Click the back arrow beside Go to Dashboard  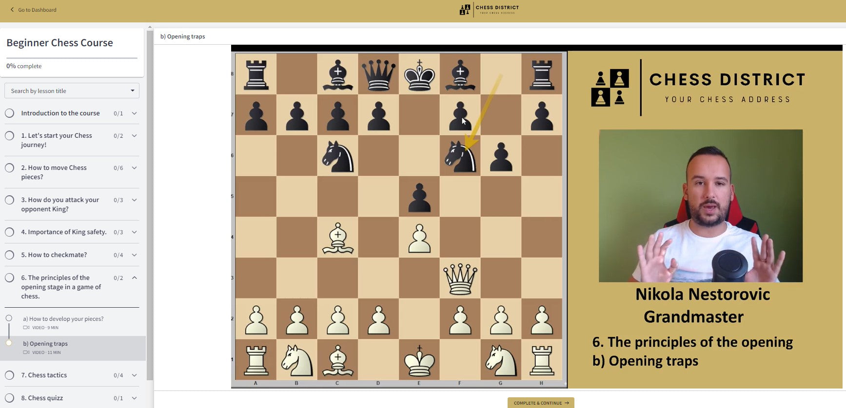coord(12,10)
